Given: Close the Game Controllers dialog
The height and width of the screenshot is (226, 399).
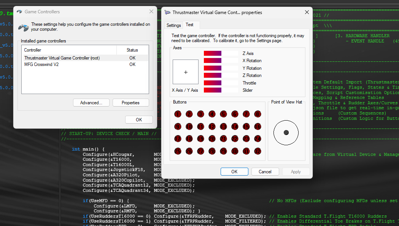Looking at the screenshot, I should click(151, 11).
